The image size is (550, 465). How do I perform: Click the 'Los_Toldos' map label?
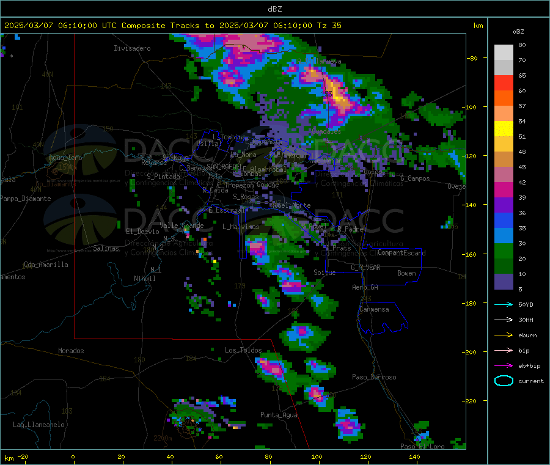(243, 350)
